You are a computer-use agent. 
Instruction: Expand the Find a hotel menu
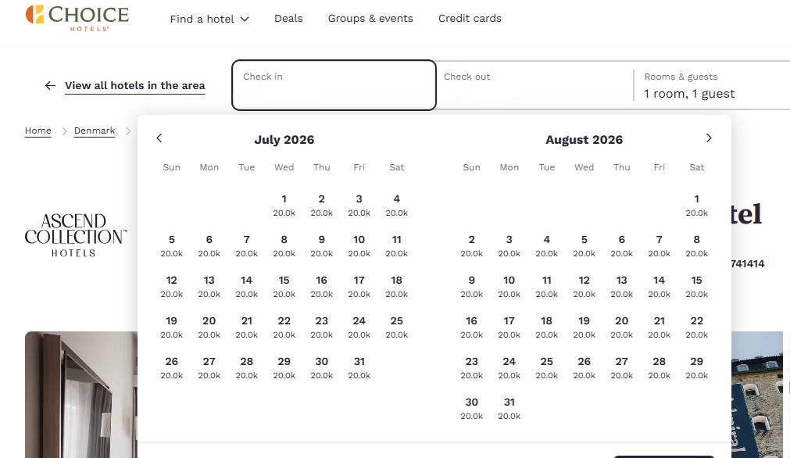(x=209, y=19)
